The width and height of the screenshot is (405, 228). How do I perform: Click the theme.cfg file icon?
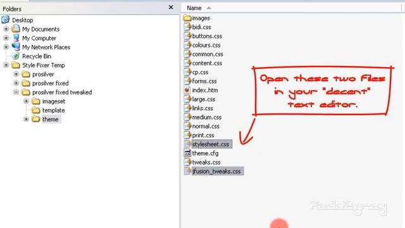(x=187, y=153)
